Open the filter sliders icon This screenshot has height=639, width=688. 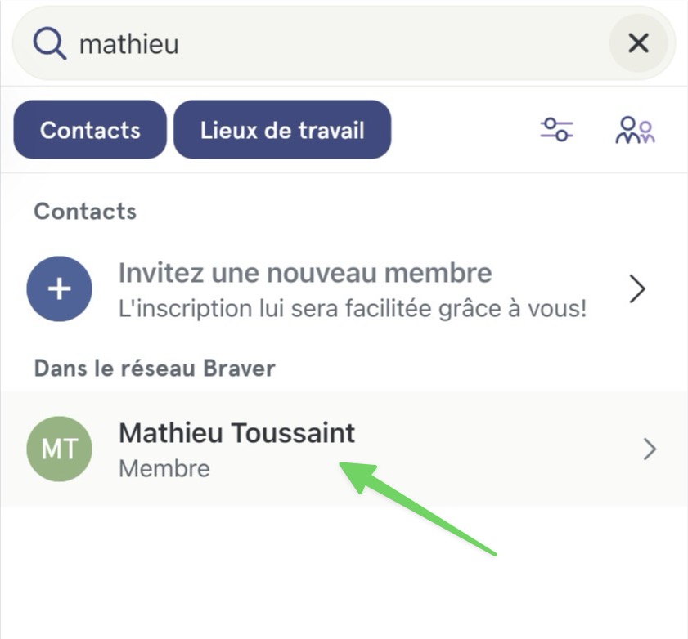pos(557,130)
